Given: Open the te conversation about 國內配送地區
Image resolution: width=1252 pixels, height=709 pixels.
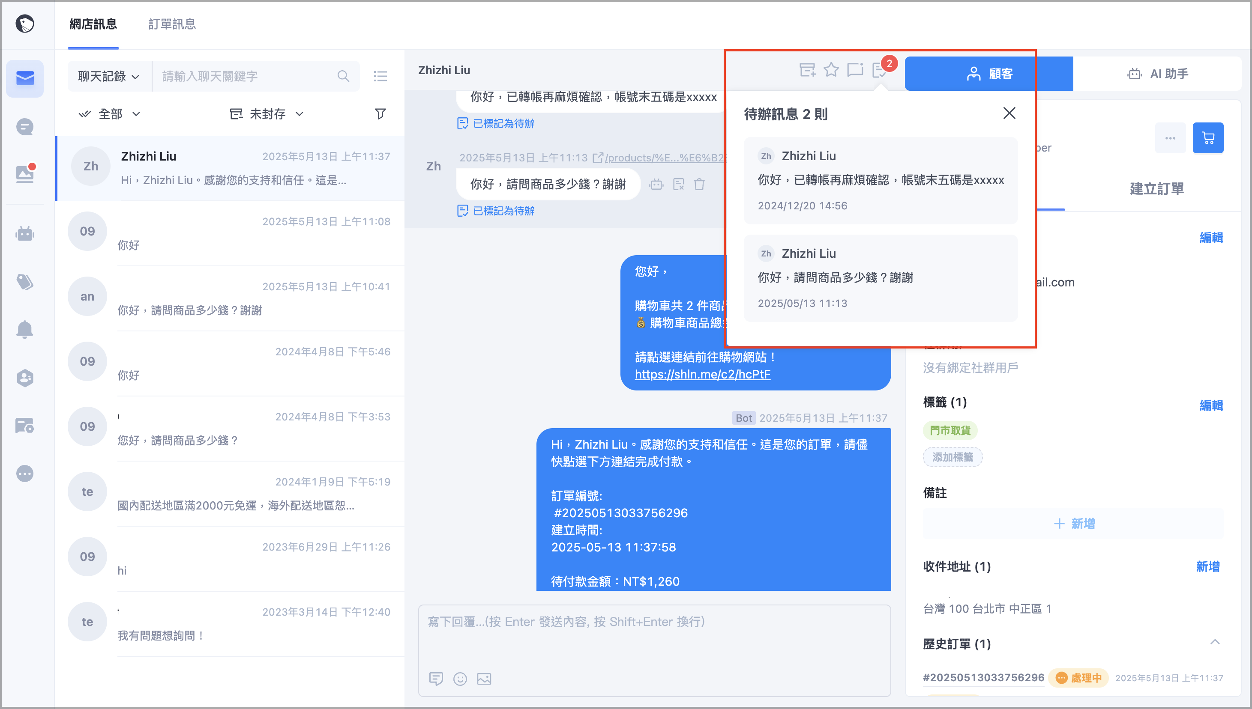Looking at the screenshot, I should click(x=230, y=494).
